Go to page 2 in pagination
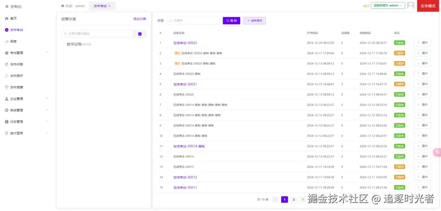Viewport: 441px width, 211px height. (294, 200)
